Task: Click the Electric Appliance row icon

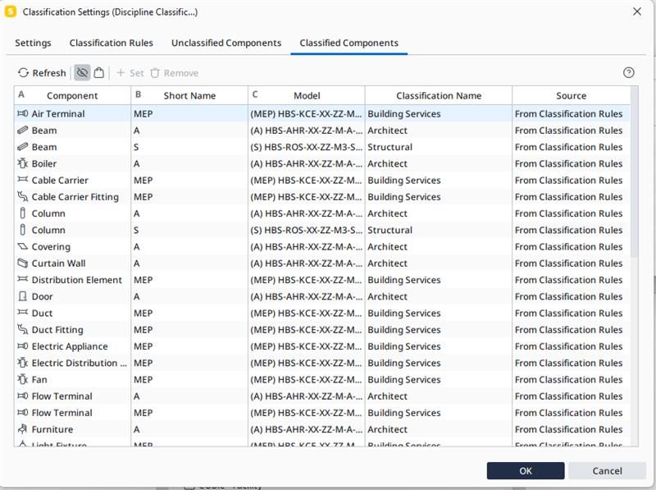Action: pyautogui.click(x=23, y=346)
